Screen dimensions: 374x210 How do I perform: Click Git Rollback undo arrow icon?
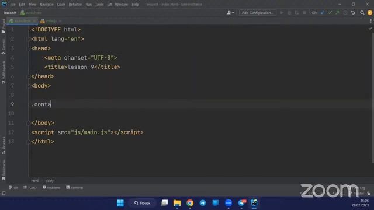click(x=353, y=13)
